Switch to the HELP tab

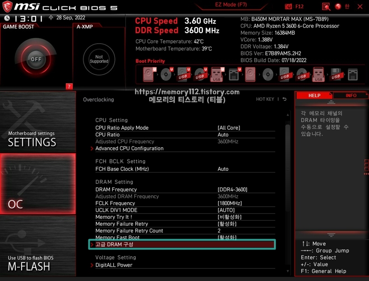tap(314, 95)
